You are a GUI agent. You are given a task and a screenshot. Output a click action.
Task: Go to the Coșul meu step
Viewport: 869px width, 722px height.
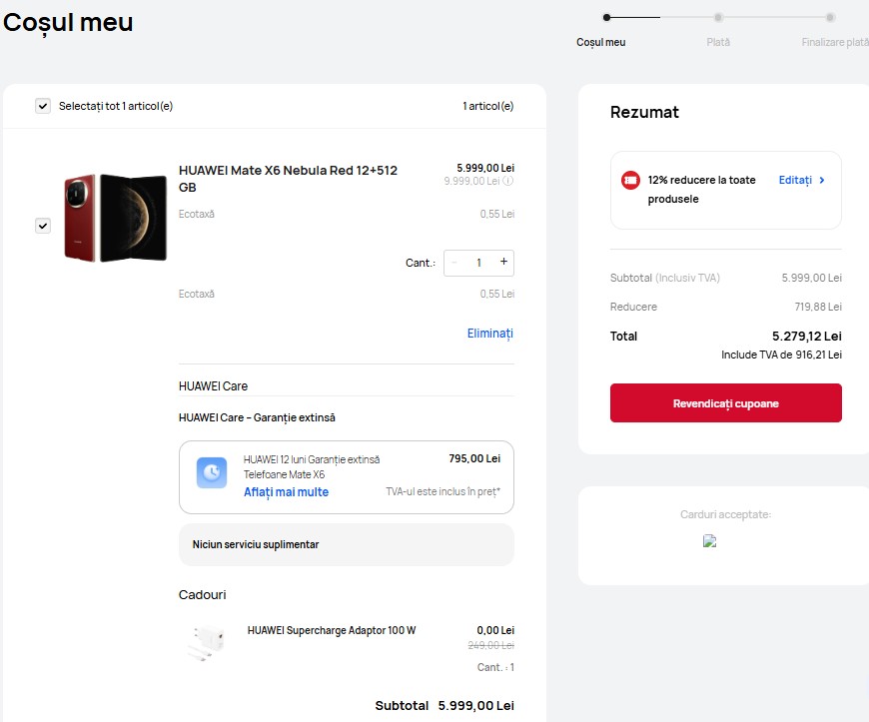click(601, 42)
